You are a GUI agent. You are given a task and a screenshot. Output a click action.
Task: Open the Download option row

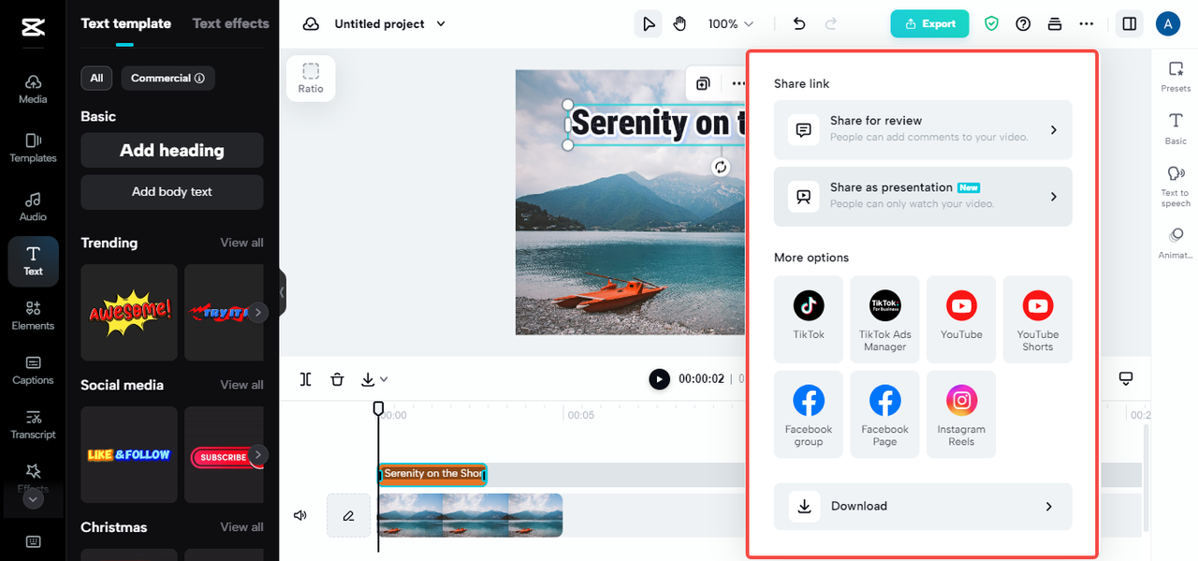pyautogui.click(x=923, y=507)
